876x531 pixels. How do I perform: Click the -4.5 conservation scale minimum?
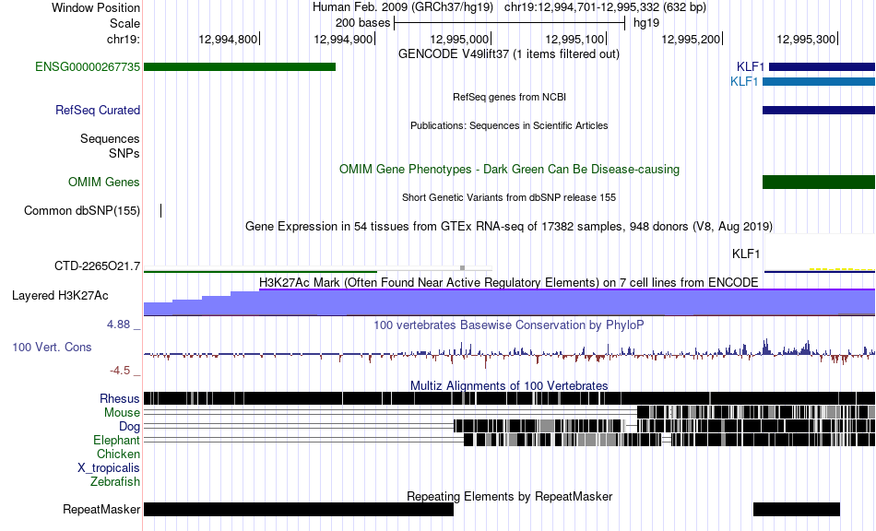pyautogui.click(x=120, y=371)
